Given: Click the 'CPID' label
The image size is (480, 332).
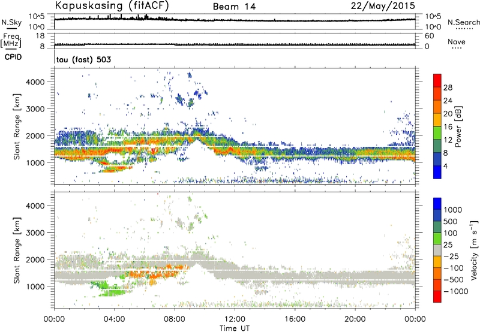Looking at the screenshot, I should tap(13, 57).
